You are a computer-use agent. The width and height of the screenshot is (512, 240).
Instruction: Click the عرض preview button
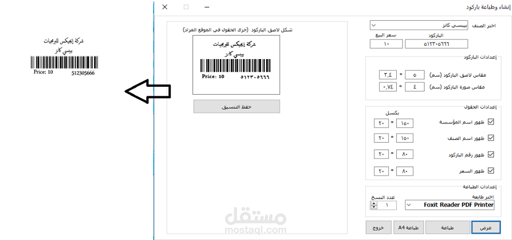tap(486, 227)
